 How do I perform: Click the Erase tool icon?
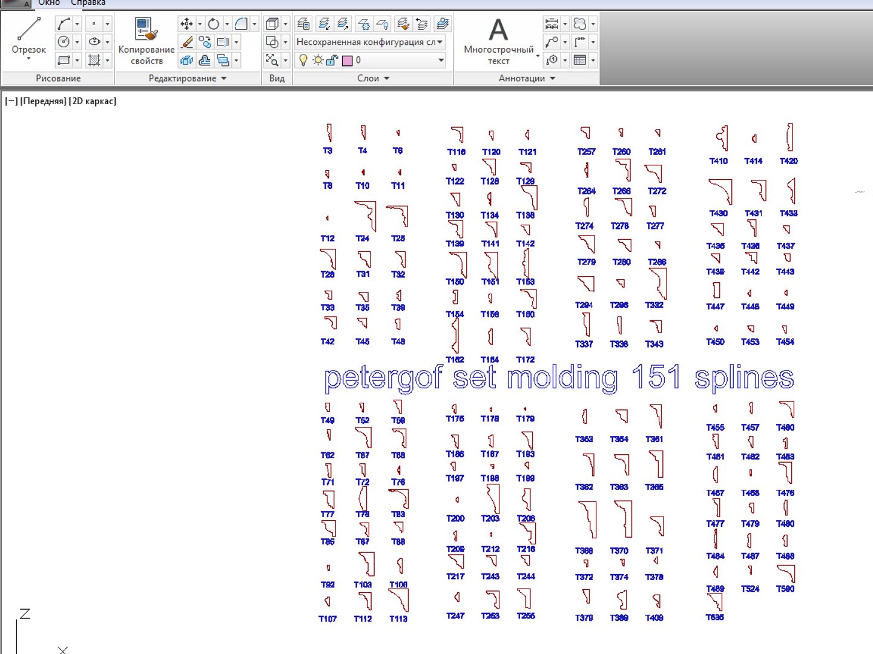[187, 42]
